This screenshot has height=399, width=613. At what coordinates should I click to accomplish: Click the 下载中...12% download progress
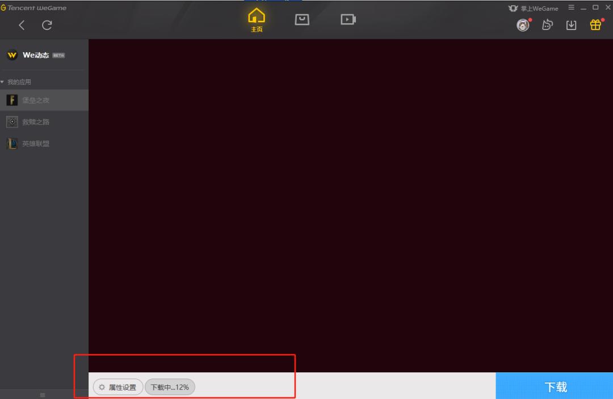click(170, 387)
